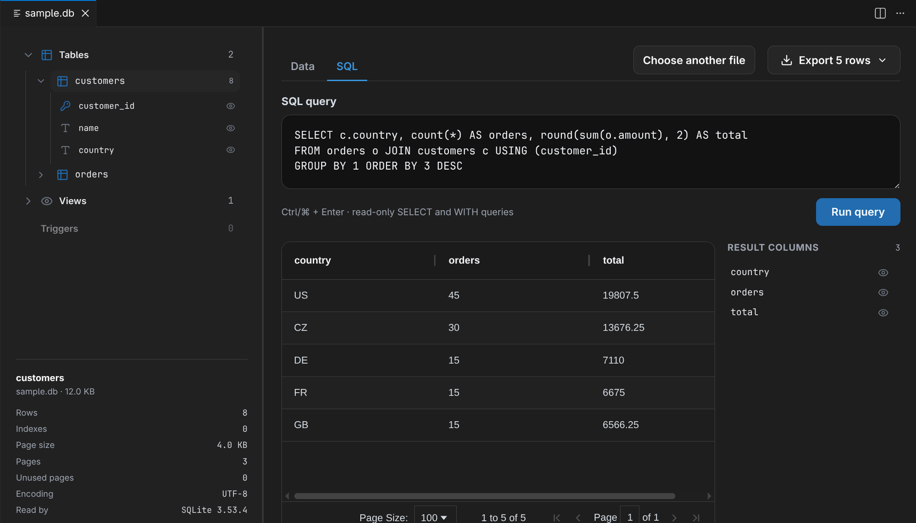Screen dimensions: 916x523
Task: Click the customers table icon
Action: point(62,81)
